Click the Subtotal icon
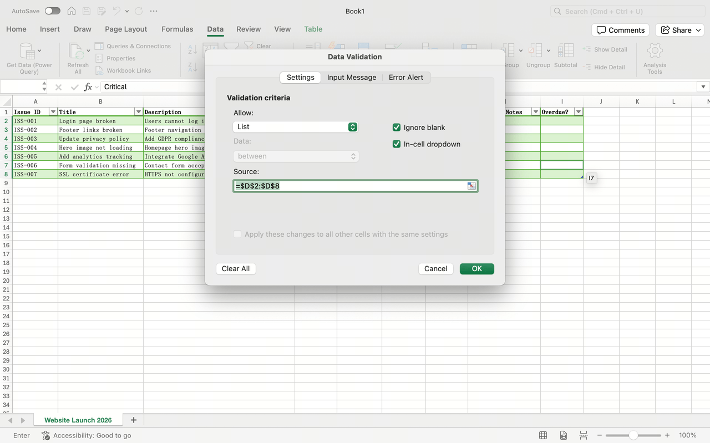 [566, 50]
